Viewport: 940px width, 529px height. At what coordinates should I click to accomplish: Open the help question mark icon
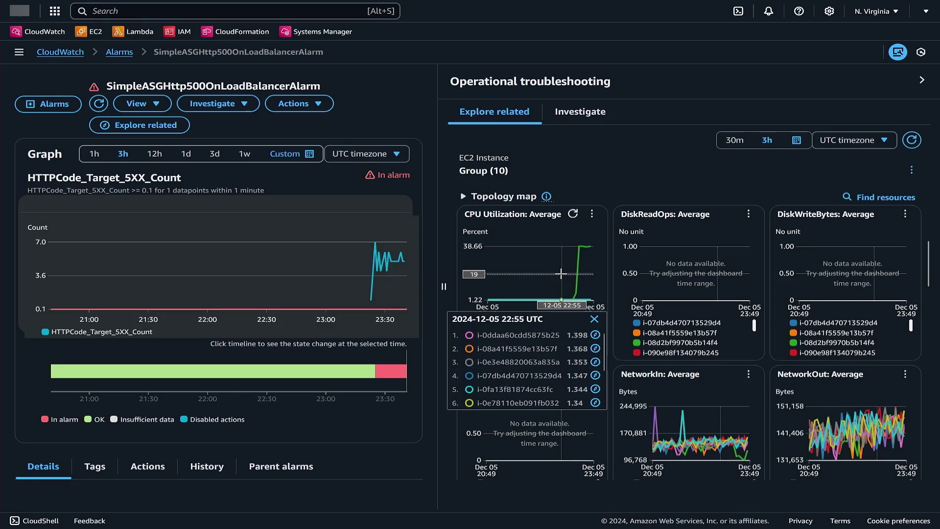coord(799,11)
